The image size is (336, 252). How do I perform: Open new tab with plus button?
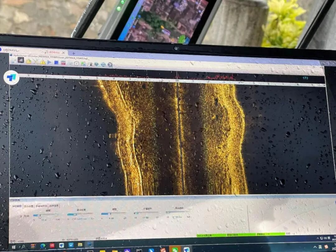tap(74, 53)
